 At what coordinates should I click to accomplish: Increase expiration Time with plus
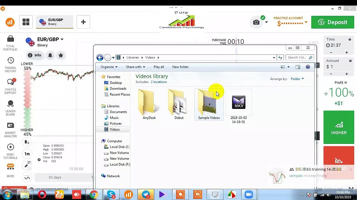pyautogui.click(x=346, y=52)
